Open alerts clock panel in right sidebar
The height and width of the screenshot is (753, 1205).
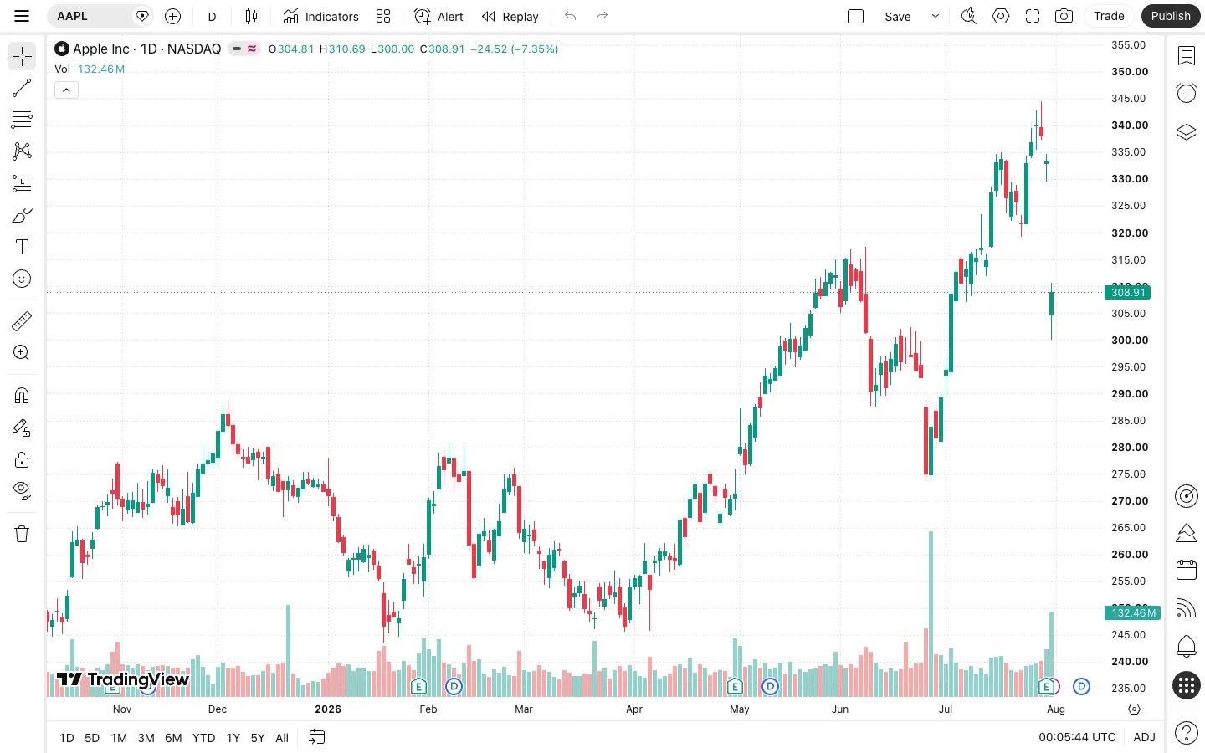click(x=1187, y=93)
